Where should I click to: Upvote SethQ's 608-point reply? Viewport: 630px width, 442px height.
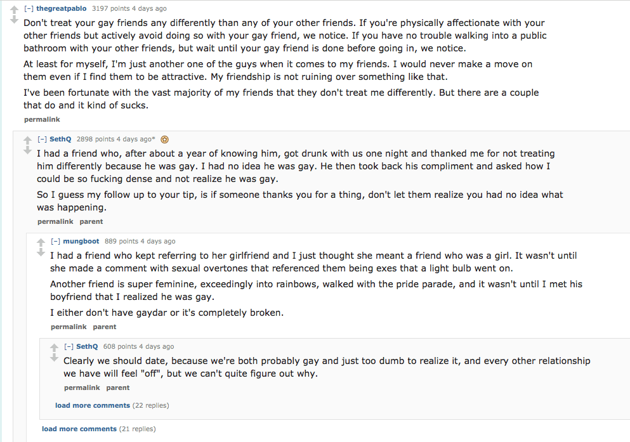coord(54,348)
